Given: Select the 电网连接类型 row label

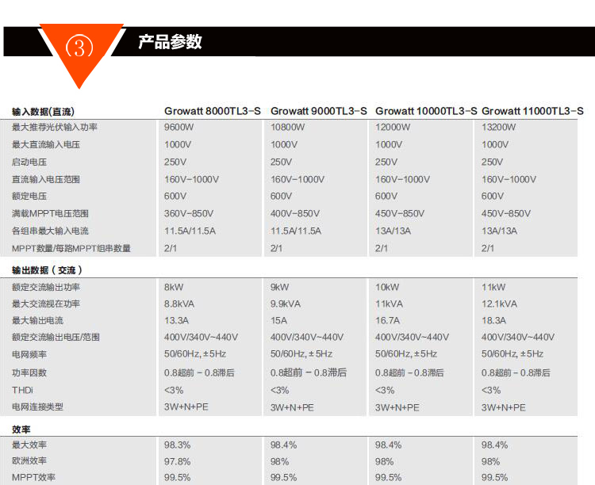Looking at the screenshot, I should (x=37, y=407).
